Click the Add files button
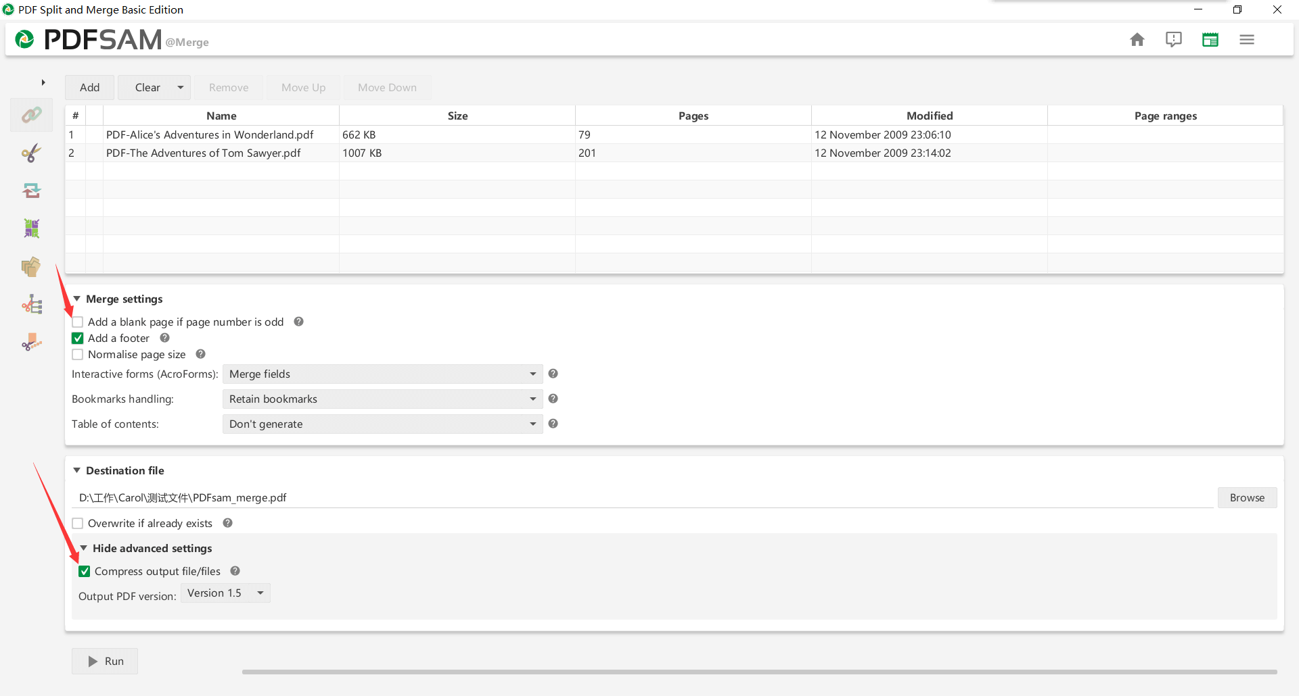Viewport: 1299px width, 696px height. coord(89,88)
